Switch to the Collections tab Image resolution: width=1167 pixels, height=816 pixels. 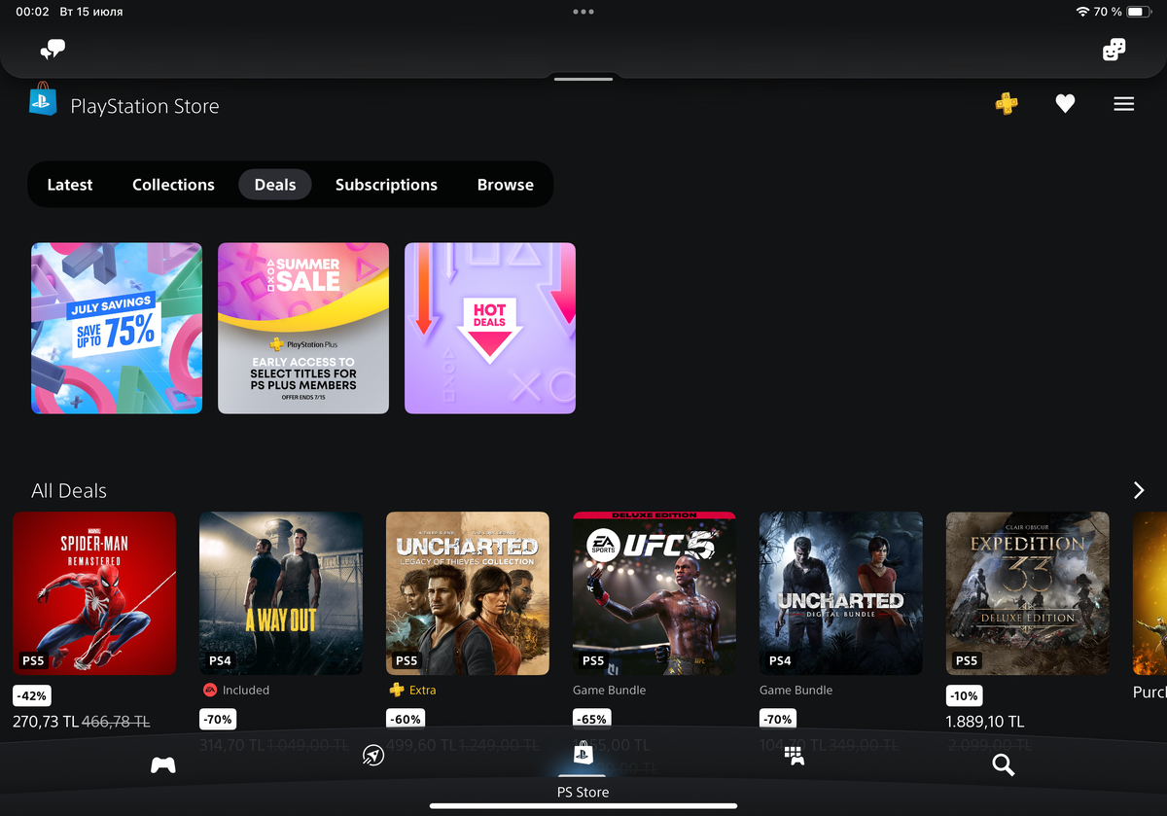tap(173, 185)
